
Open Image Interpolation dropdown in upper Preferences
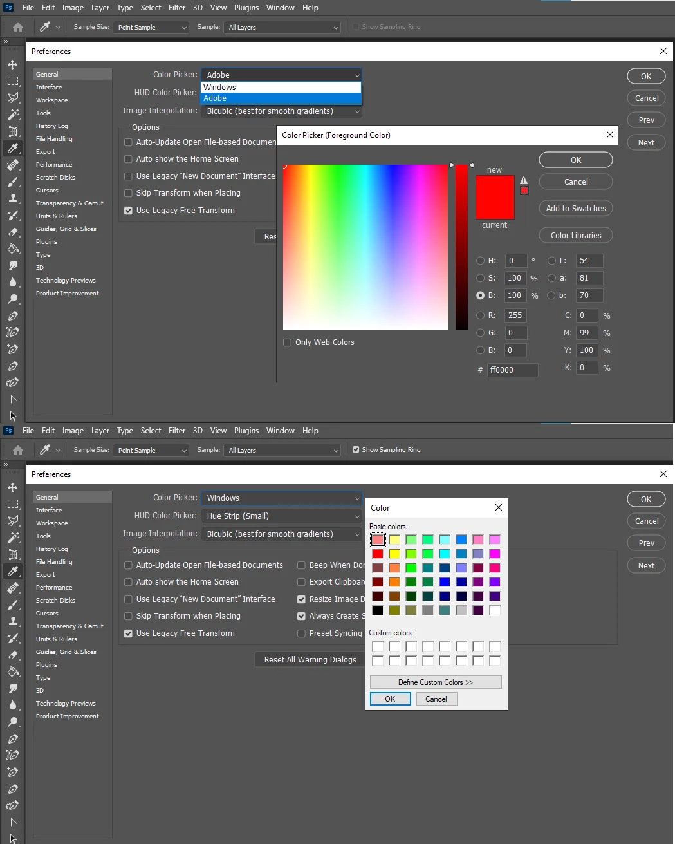click(x=281, y=111)
